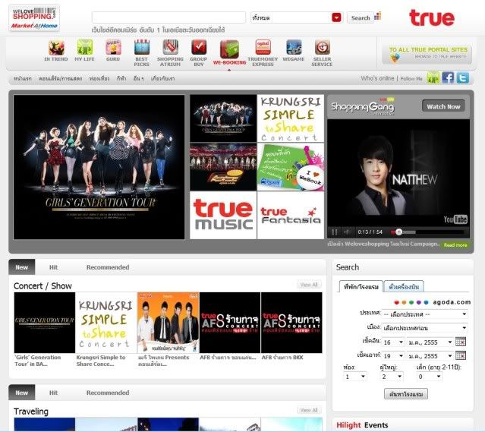Select the New tab above Concert / Show
This screenshot has width=485, height=432.
22,267
